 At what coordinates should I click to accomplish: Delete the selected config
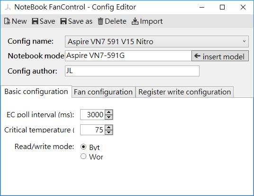click(x=112, y=21)
